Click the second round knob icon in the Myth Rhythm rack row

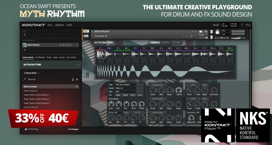pyautogui.click(x=70, y=45)
